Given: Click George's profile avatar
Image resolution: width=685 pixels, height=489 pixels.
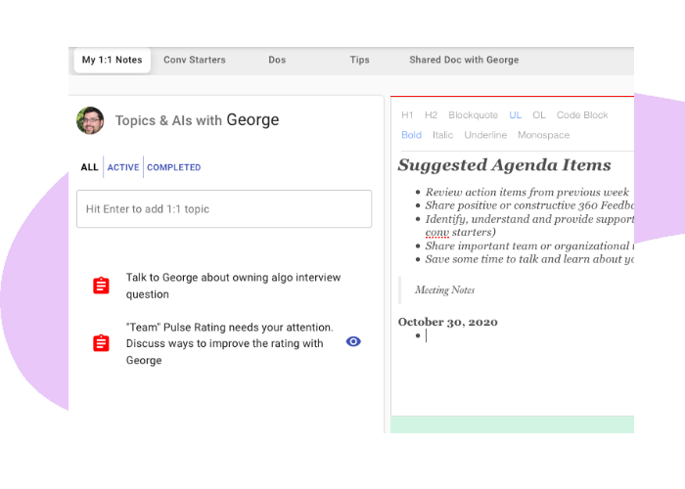Looking at the screenshot, I should point(90,120).
